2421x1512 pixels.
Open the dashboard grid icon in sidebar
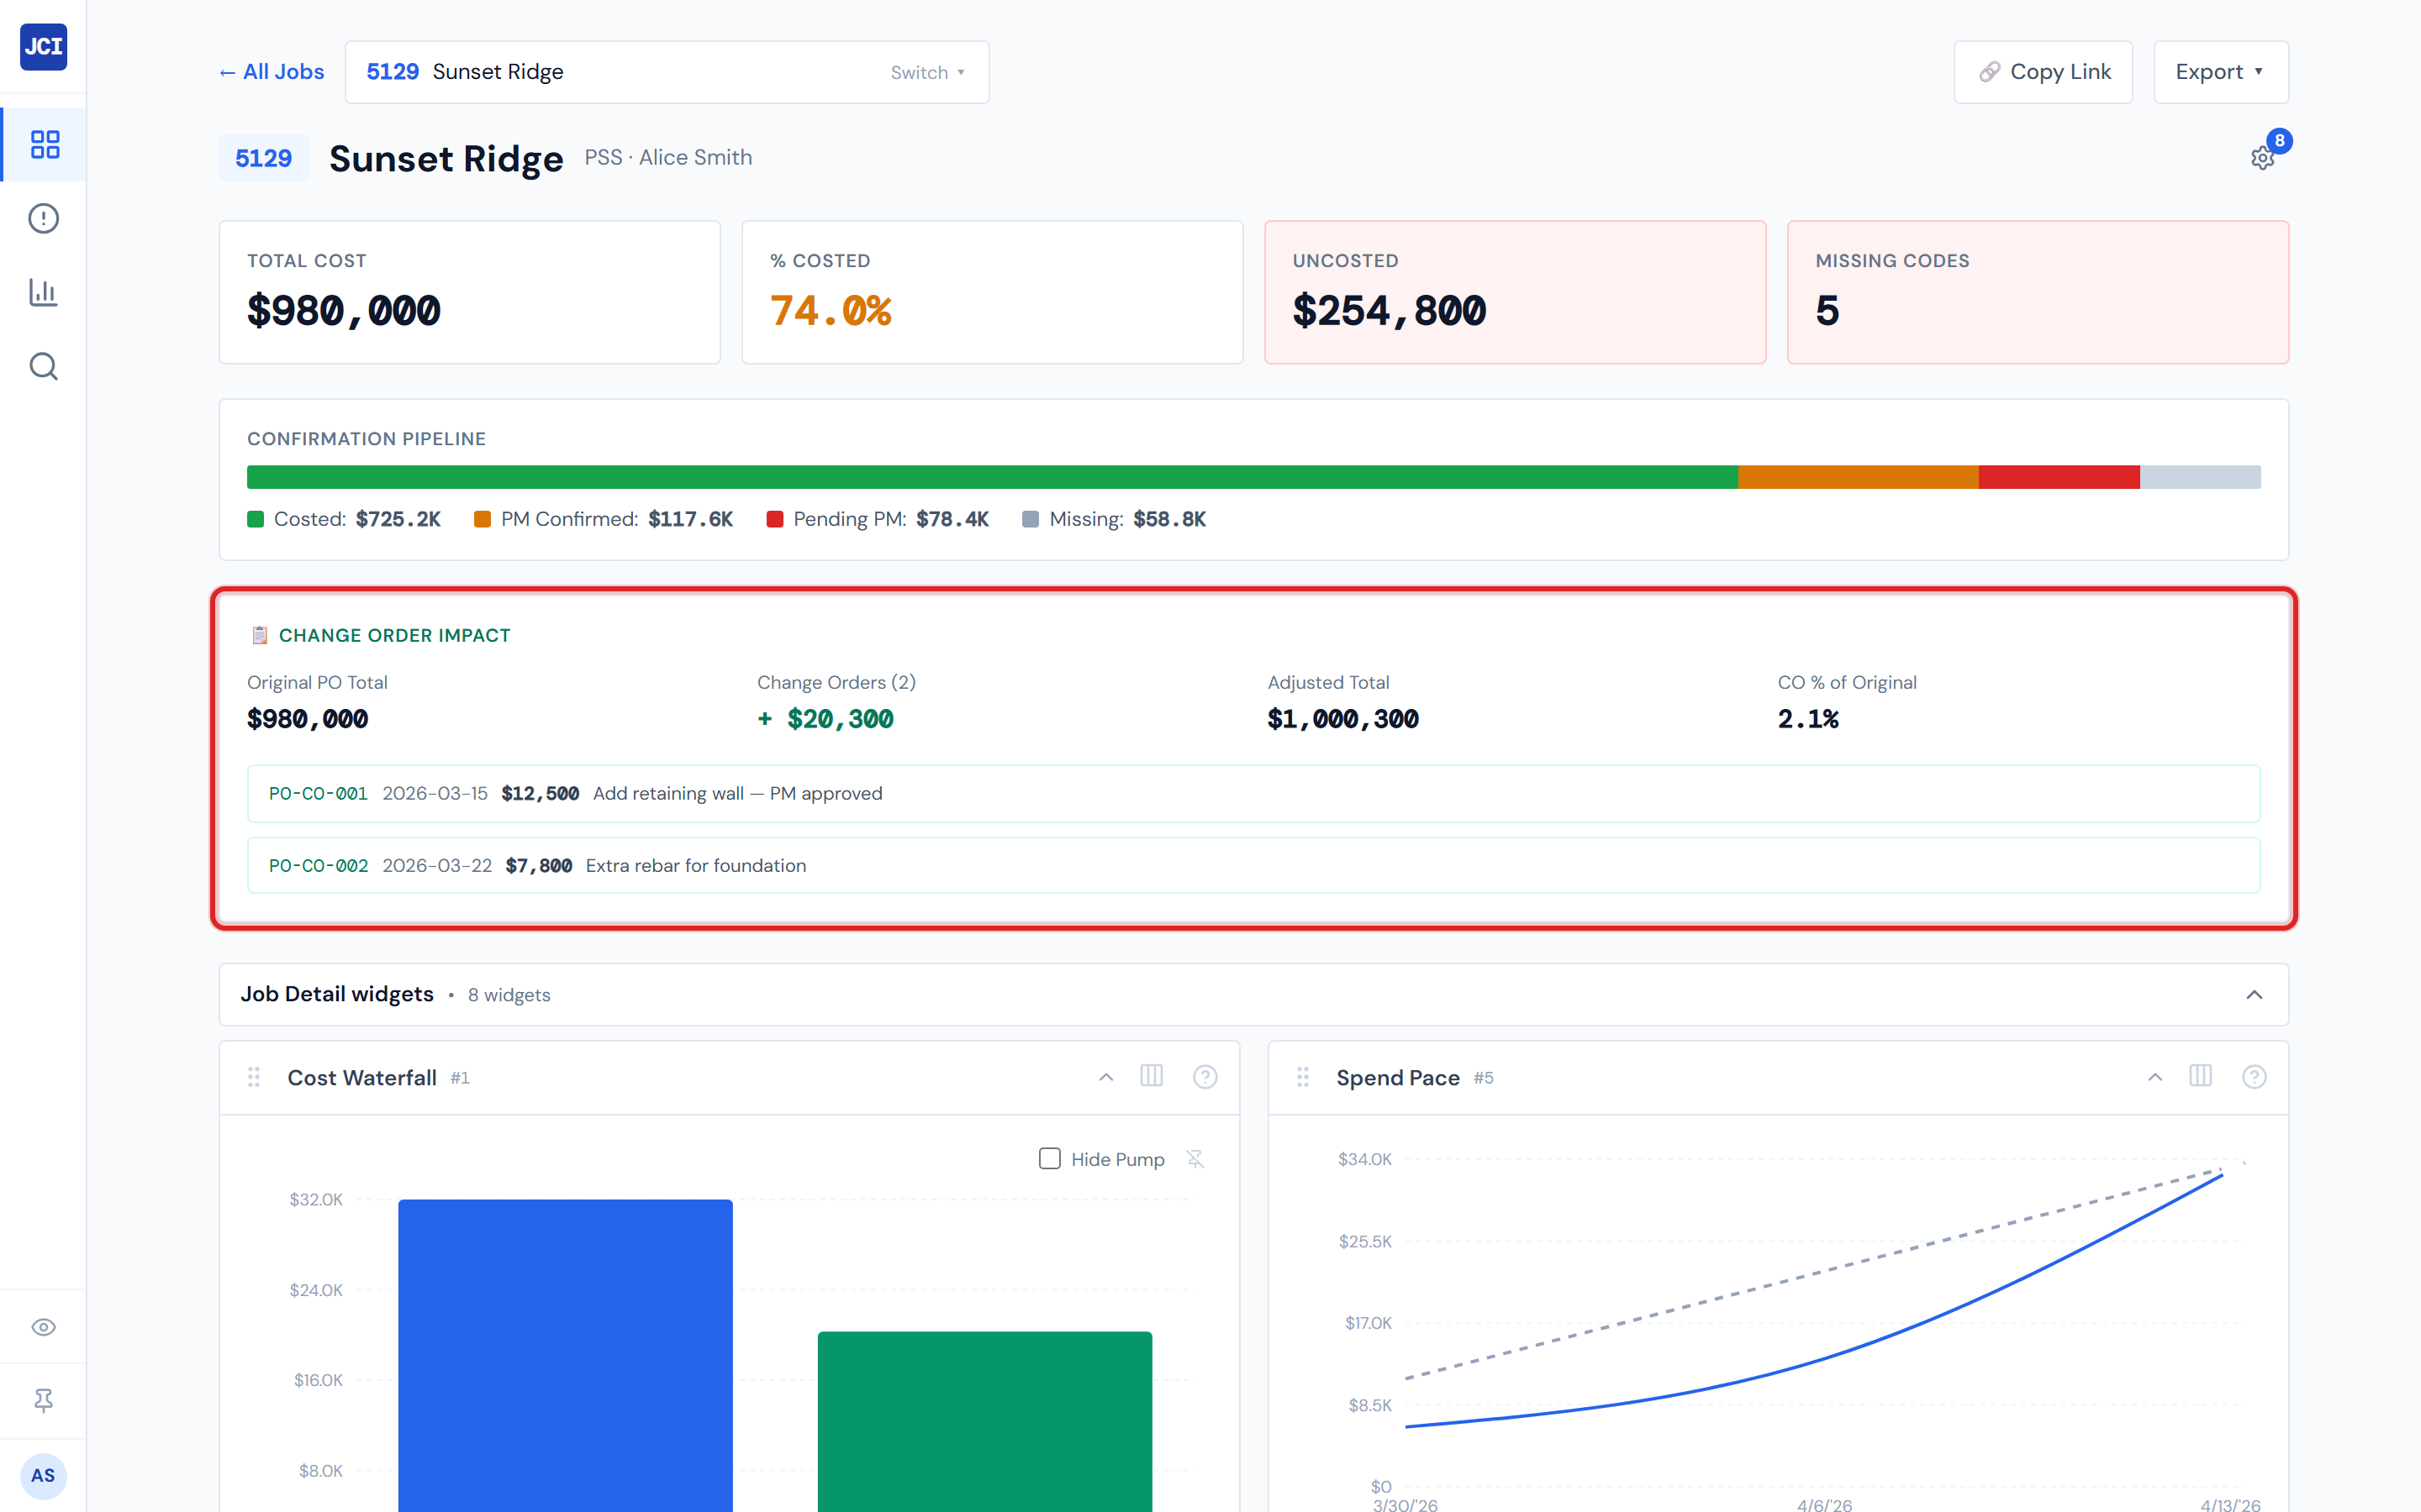[x=44, y=144]
